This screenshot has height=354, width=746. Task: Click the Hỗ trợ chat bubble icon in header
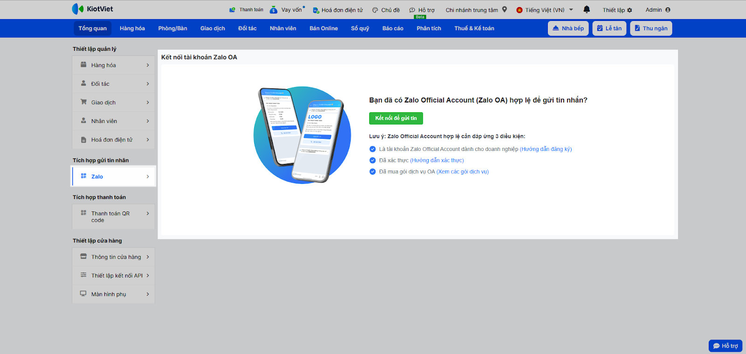(x=412, y=10)
